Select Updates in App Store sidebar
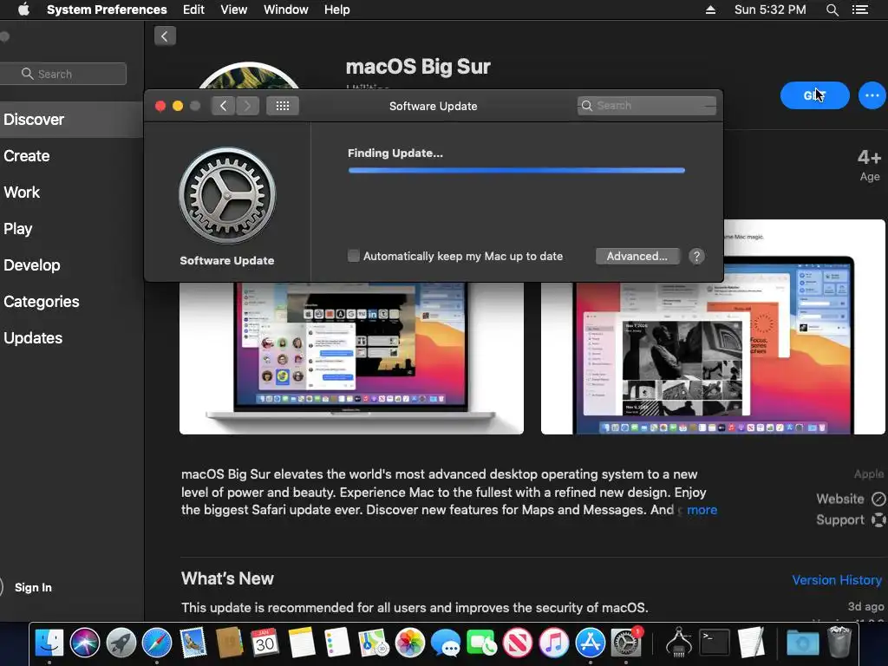Viewport: 888px width, 666px height. click(x=33, y=338)
